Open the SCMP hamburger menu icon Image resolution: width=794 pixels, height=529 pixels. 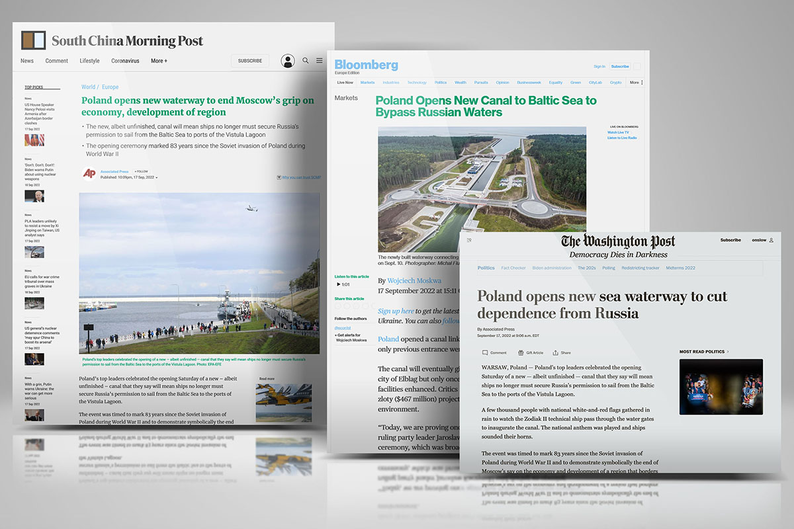point(320,61)
